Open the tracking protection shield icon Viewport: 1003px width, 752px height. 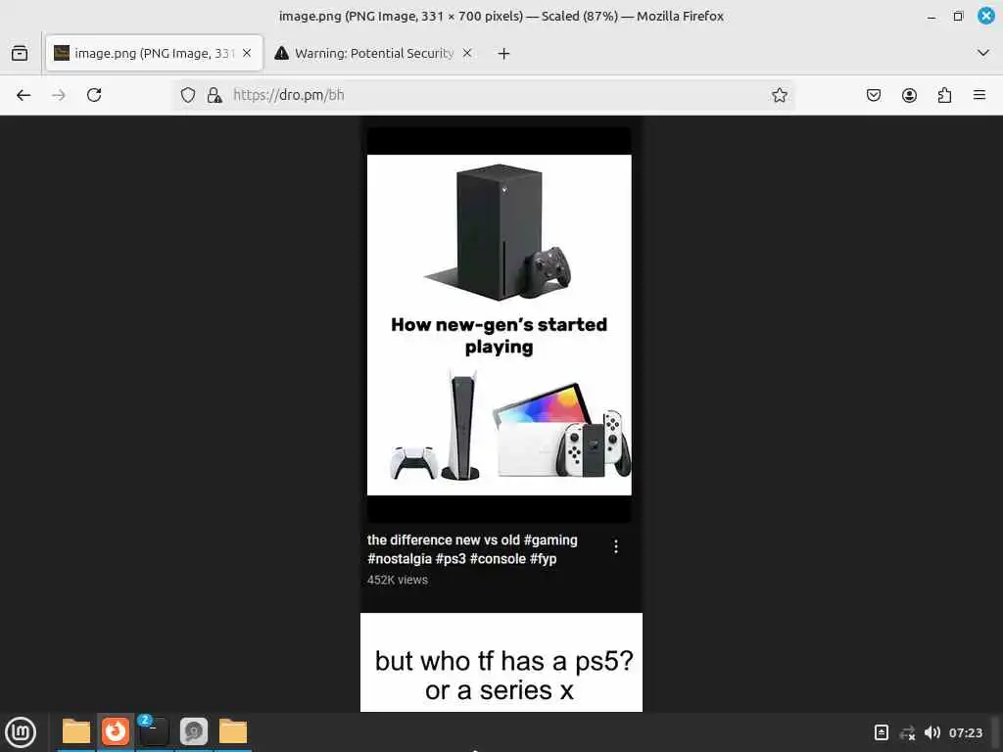(187, 95)
